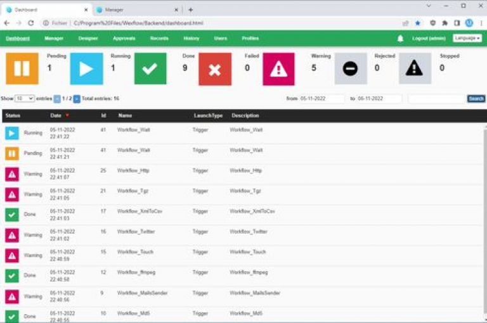Image resolution: width=487 pixels, height=323 pixels.
Task: Reload the page with browser refresh icon
Action: pyautogui.click(x=30, y=23)
